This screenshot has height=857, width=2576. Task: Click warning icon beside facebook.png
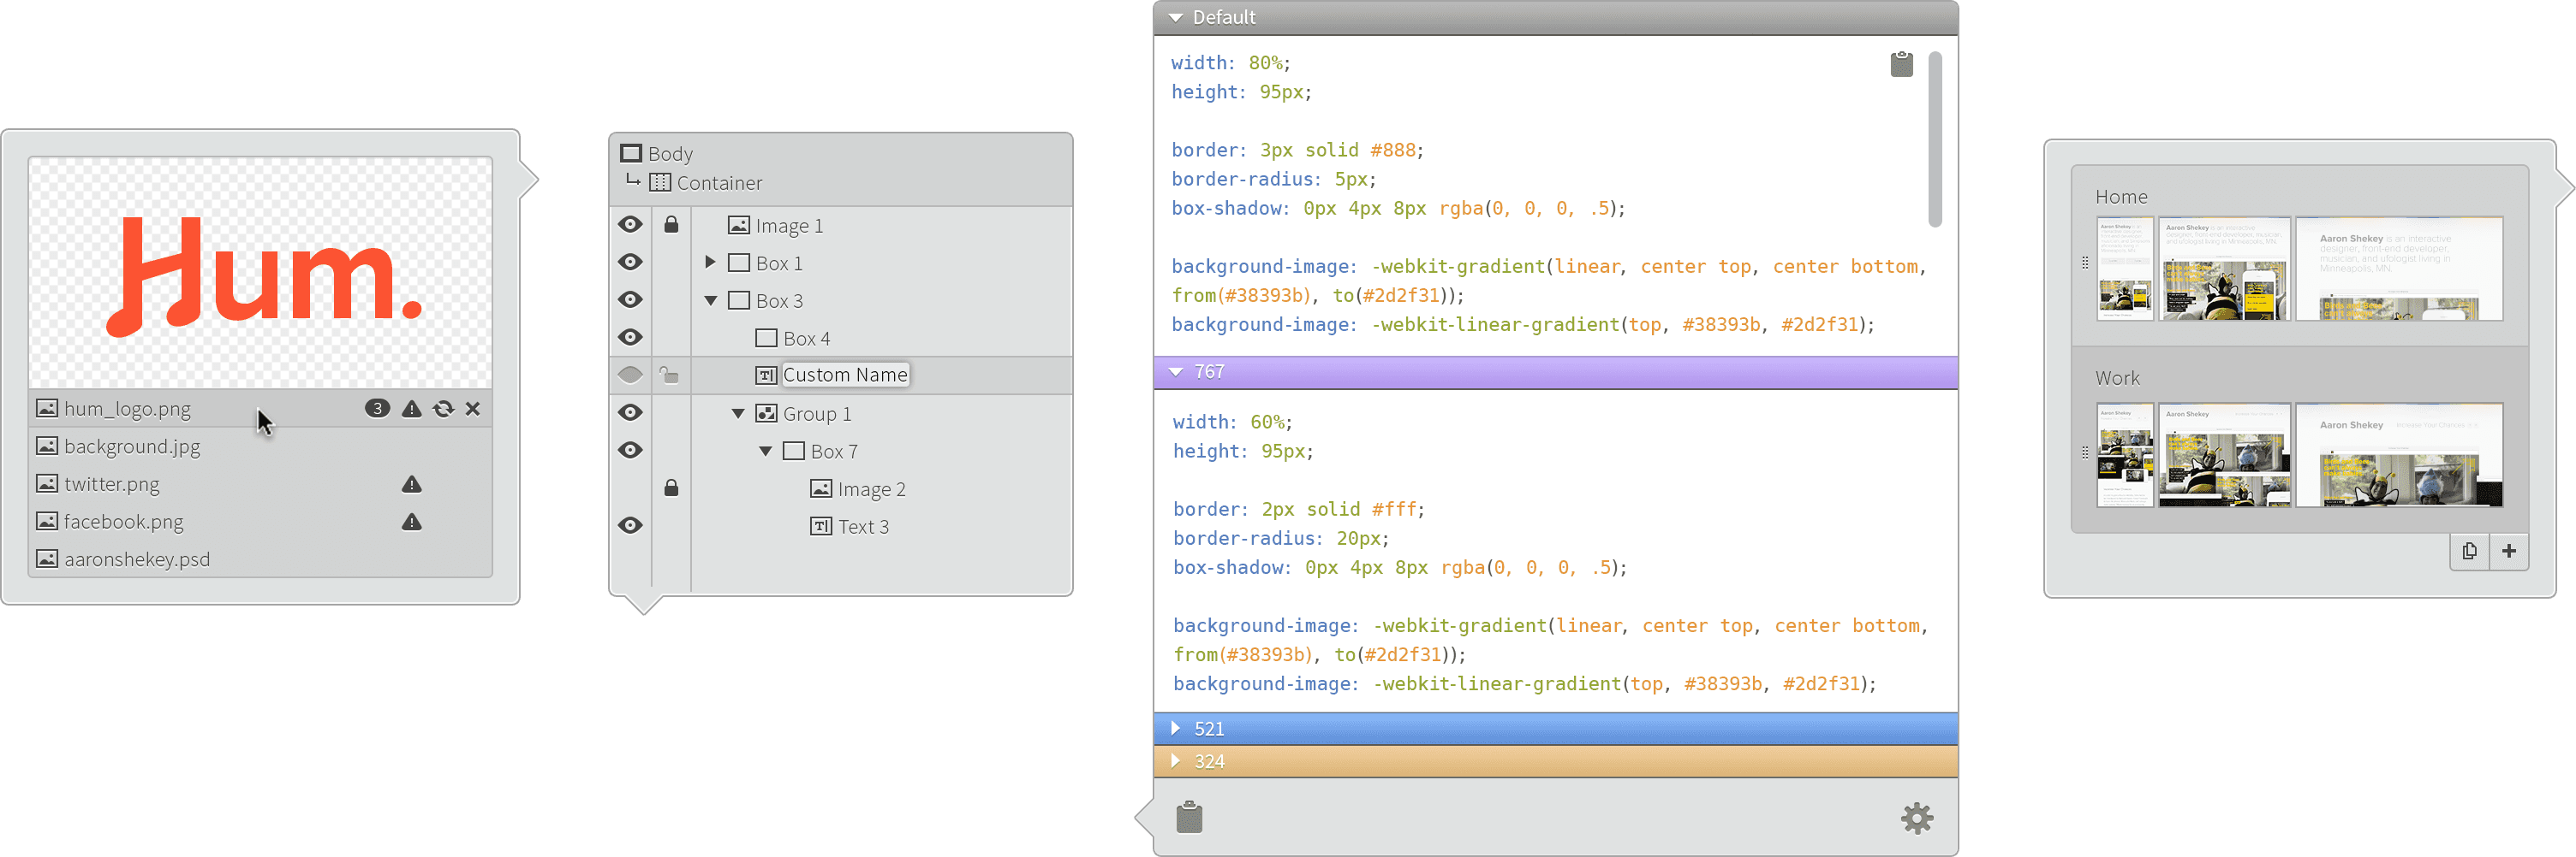pyautogui.click(x=411, y=523)
